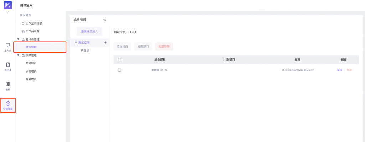Open the 工作台 workbench icon in sidebar

[x=8, y=45]
